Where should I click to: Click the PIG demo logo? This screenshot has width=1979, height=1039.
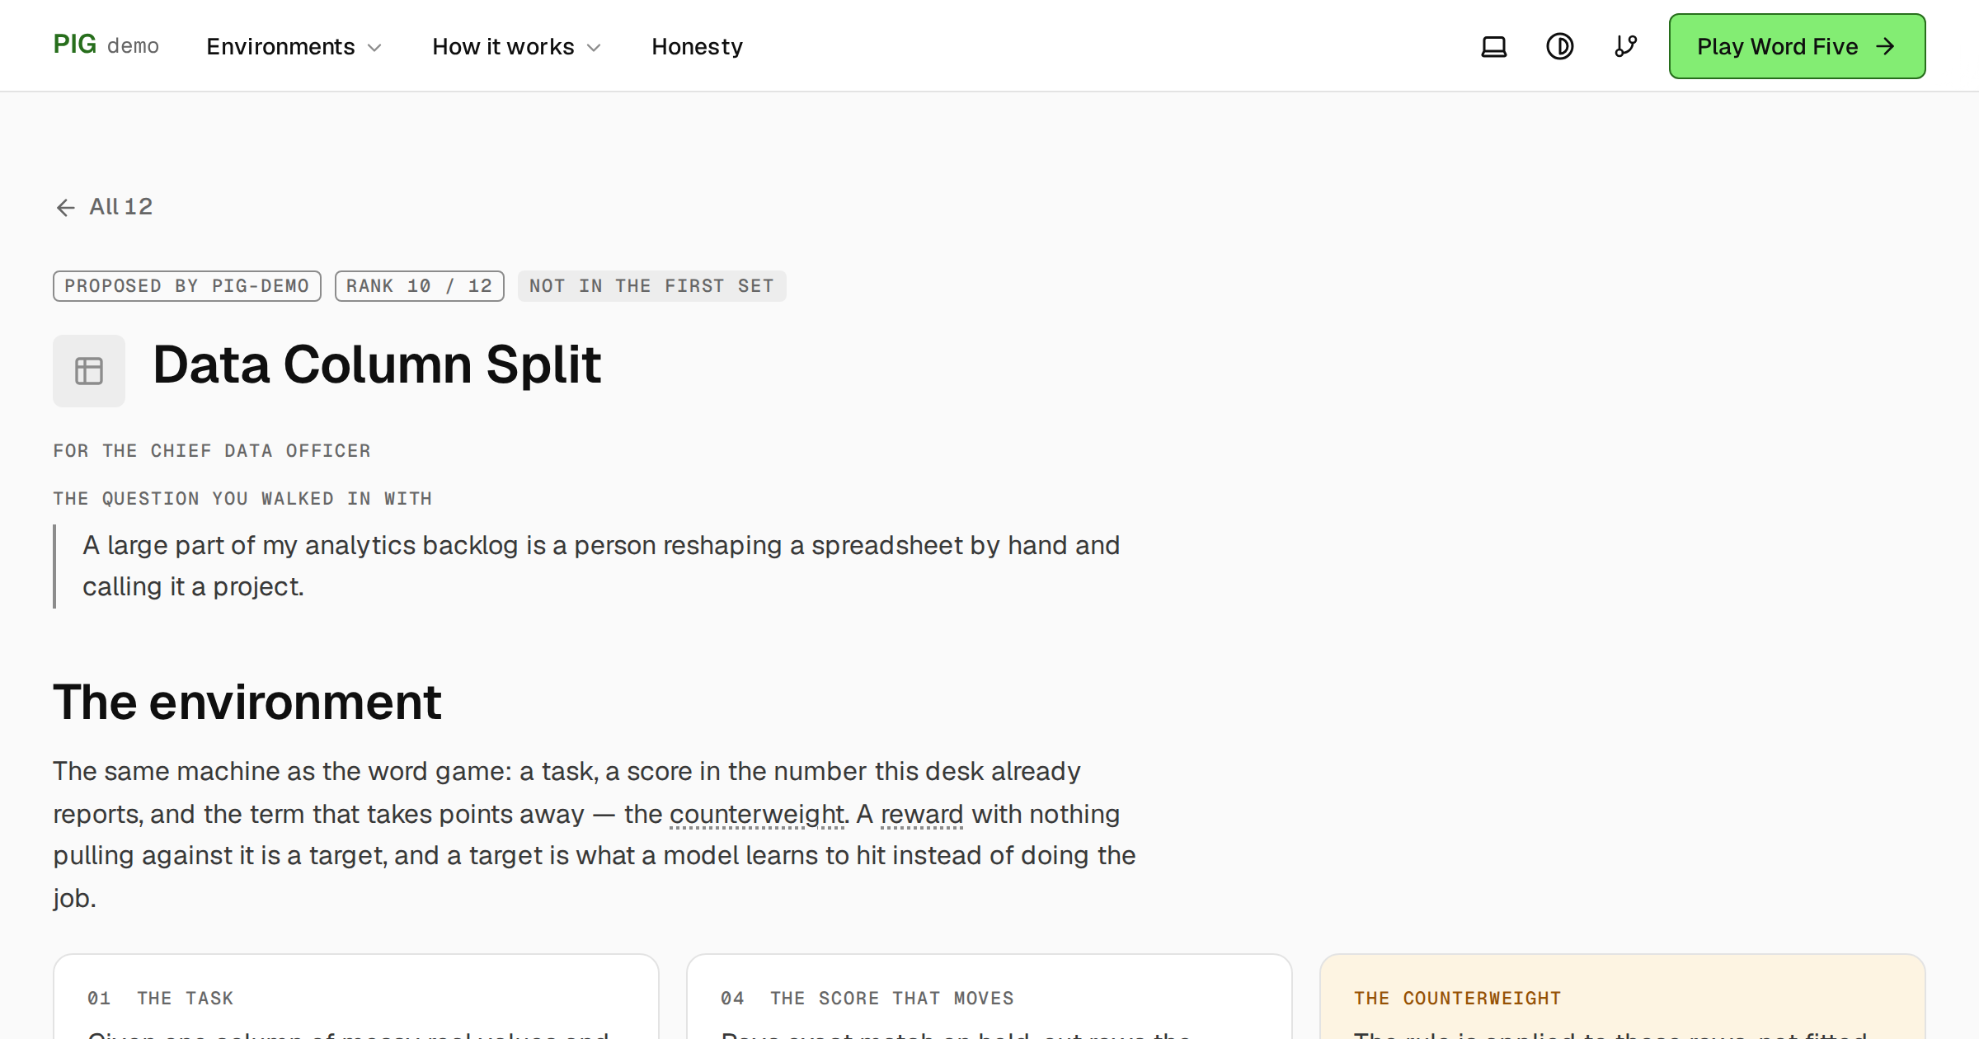(x=106, y=45)
